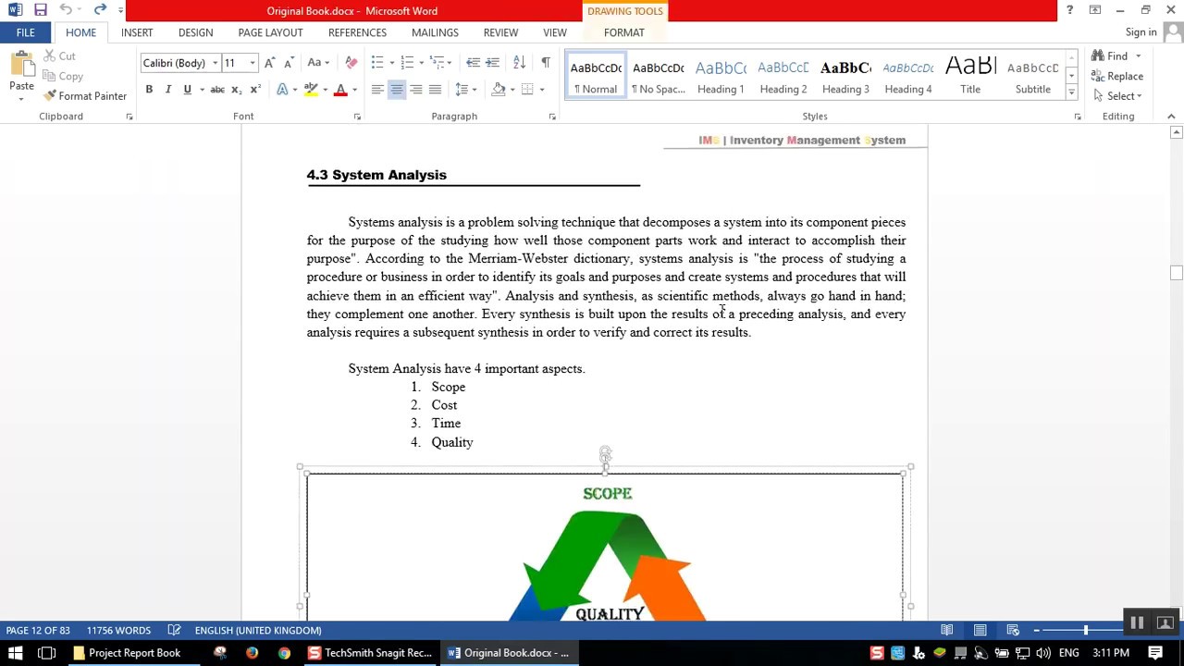The image size is (1184, 666).
Task: Expand Text Highlight Color dropdown arrow
Action: (x=325, y=90)
